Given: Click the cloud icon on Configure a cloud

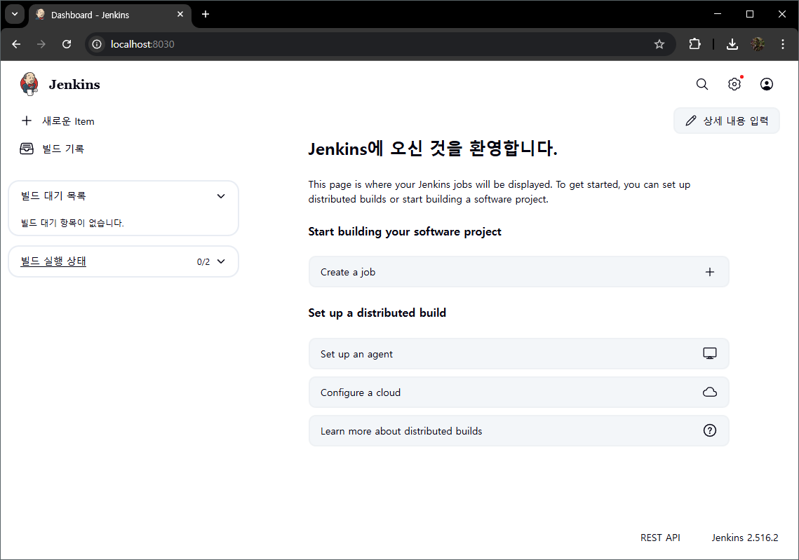Looking at the screenshot, I should (x=709, y=392).
